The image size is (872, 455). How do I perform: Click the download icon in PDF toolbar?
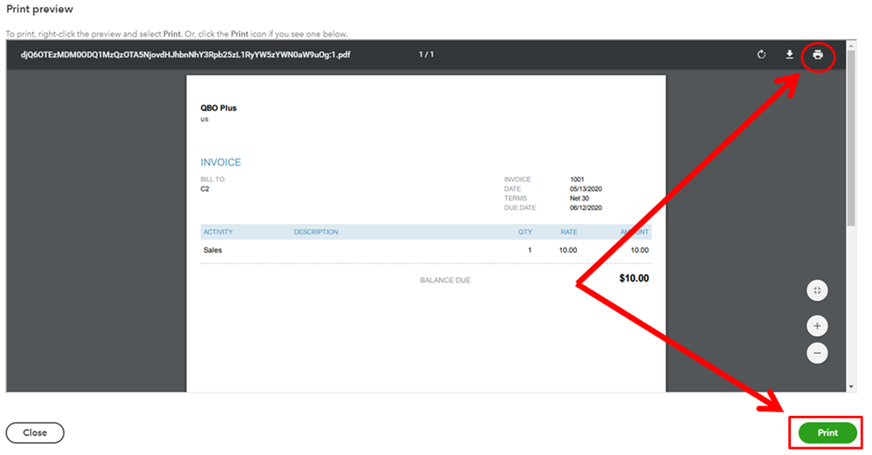[x=789, y=54]
